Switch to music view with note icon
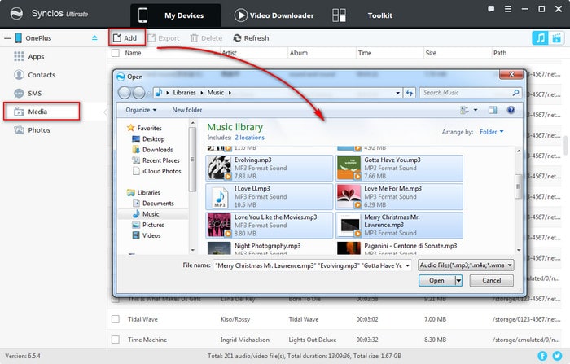This screenshot has height=364, width=570. click(540, 37)
